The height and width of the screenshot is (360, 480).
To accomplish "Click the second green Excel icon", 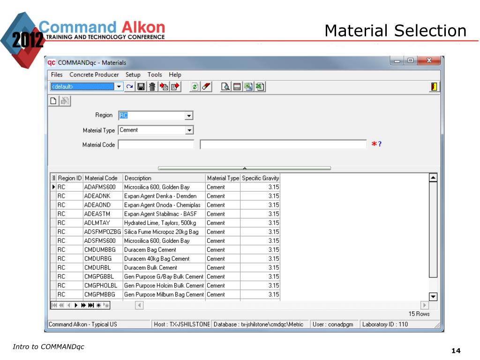I will click(260, 87).
